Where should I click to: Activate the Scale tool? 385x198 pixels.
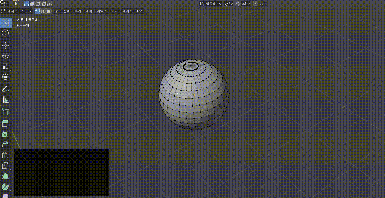pyautogui.click(x=5, y=67)
